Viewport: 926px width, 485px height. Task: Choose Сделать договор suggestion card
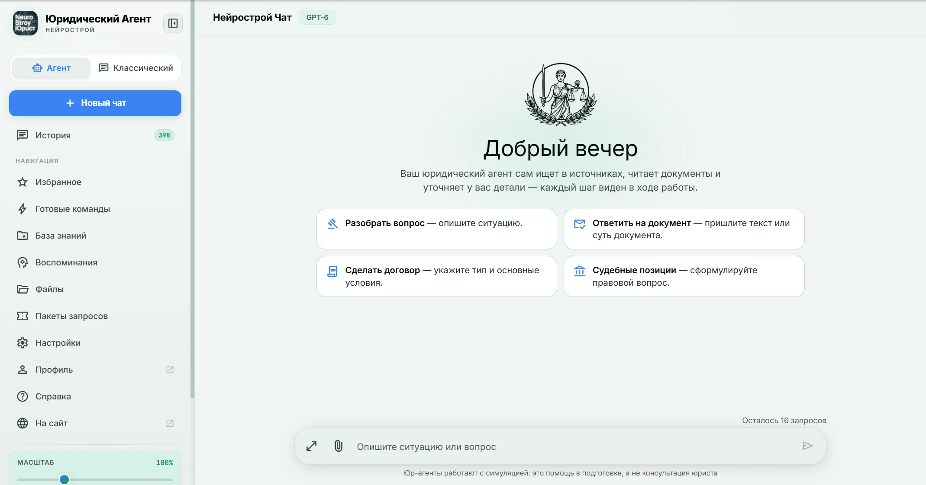tap(436, 276)
